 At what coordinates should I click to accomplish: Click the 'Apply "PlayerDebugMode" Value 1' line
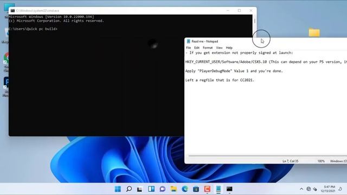pos(234,71)
